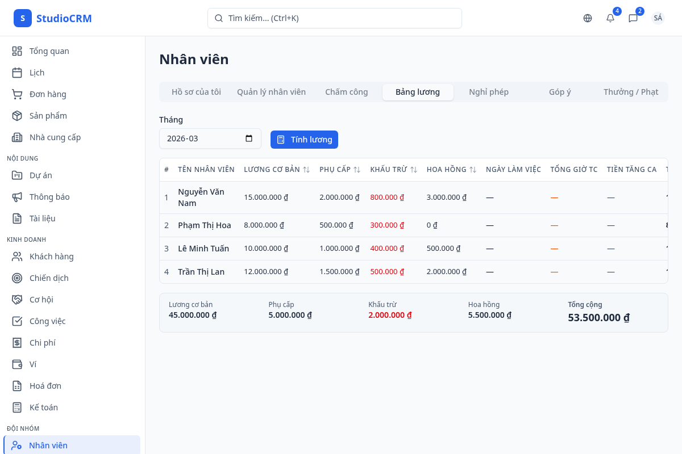This screenshot has height=454, width=682.
Task: Go to Đơn hàng in the sidebar
Action: (48, 94)
